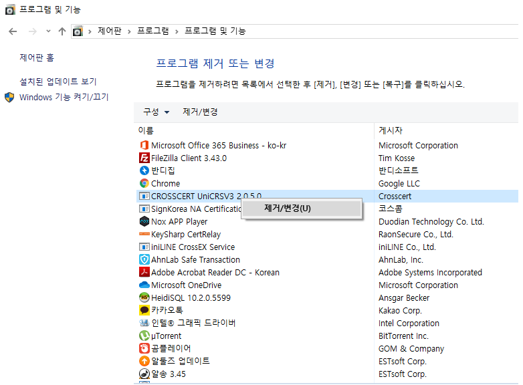The width and height of the screenshot is (523, 385).
Task: Select the FileZilla Client 3.43.0 entry
Action: [x=189, y=158]
